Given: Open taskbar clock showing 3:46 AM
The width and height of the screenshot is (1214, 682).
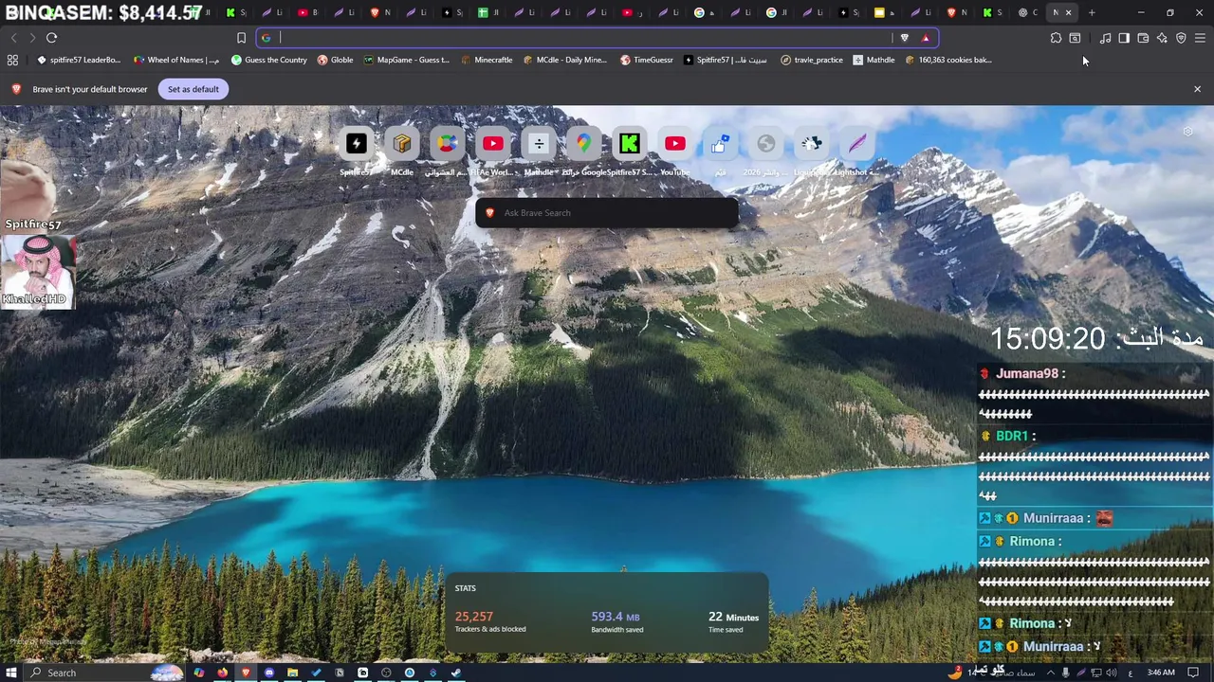Looking at the screenshot, I should pyautogui.click(x=1161, y=673).
